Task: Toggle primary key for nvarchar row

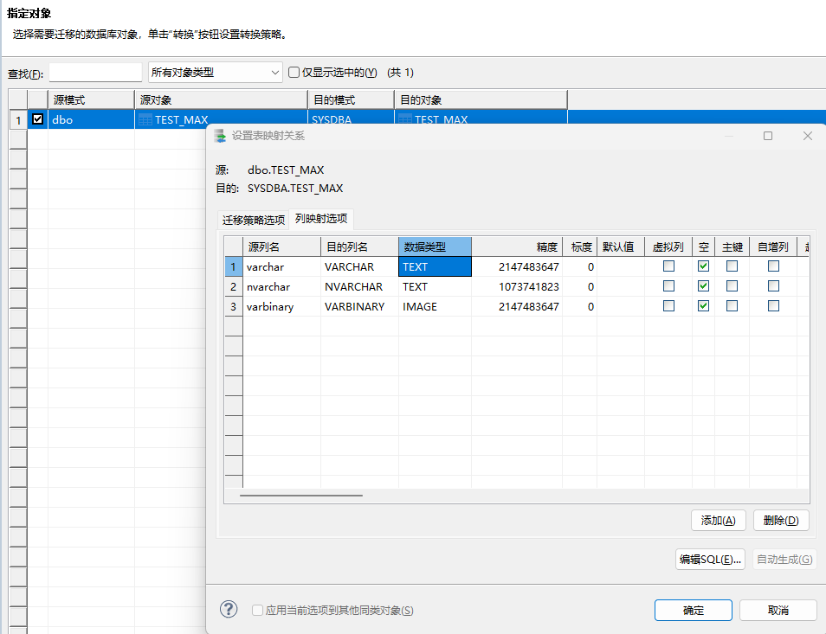Action: pos(732,286)
